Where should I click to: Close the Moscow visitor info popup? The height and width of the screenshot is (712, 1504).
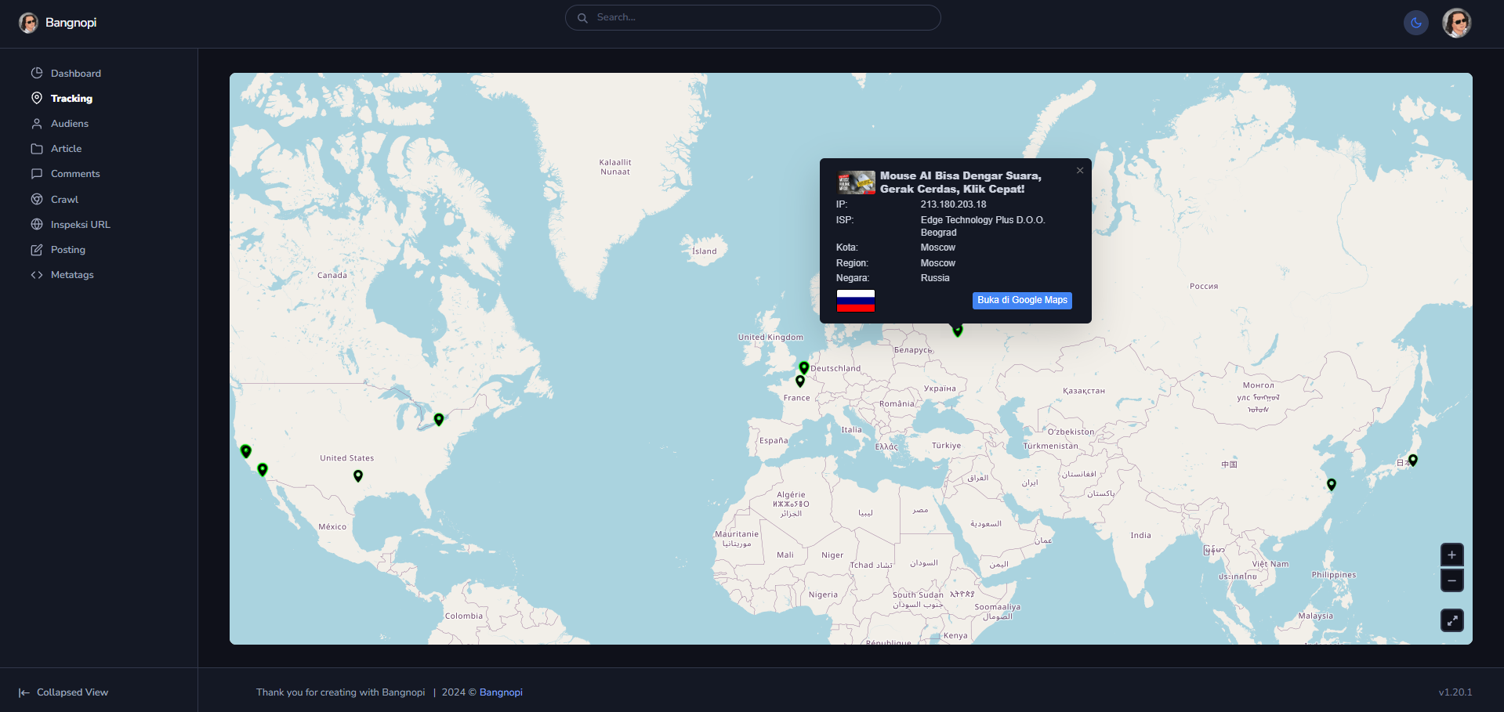click(1080, 171)
